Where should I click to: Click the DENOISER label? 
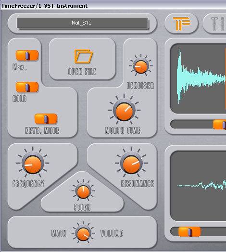click(x=140, y=86)
